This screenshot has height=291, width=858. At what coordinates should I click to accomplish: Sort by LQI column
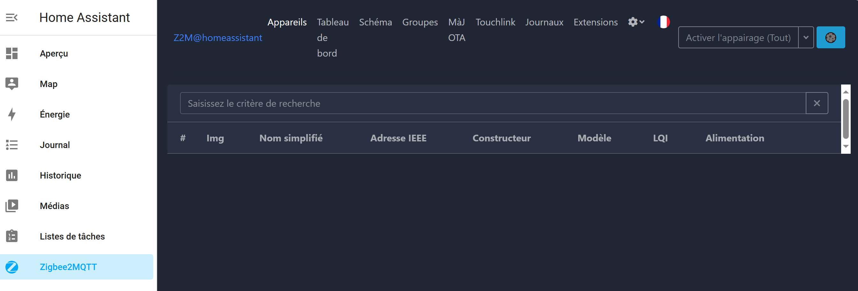point(660,138)
